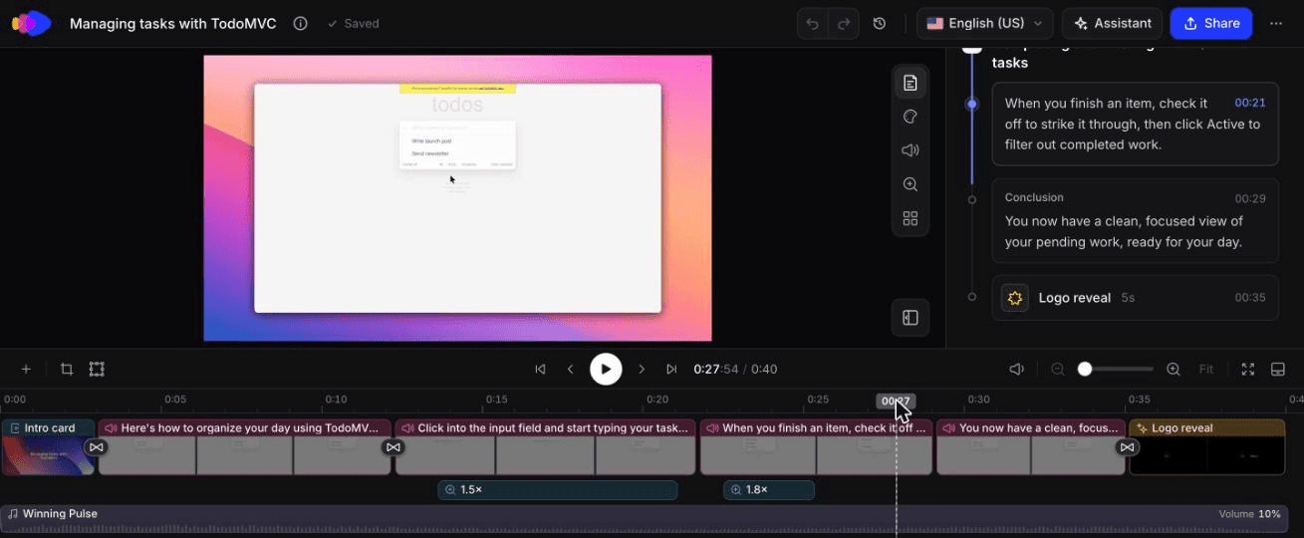
Task: Click the 00:35 timestamp on Logo reveal
Action: pos(1250,298)
